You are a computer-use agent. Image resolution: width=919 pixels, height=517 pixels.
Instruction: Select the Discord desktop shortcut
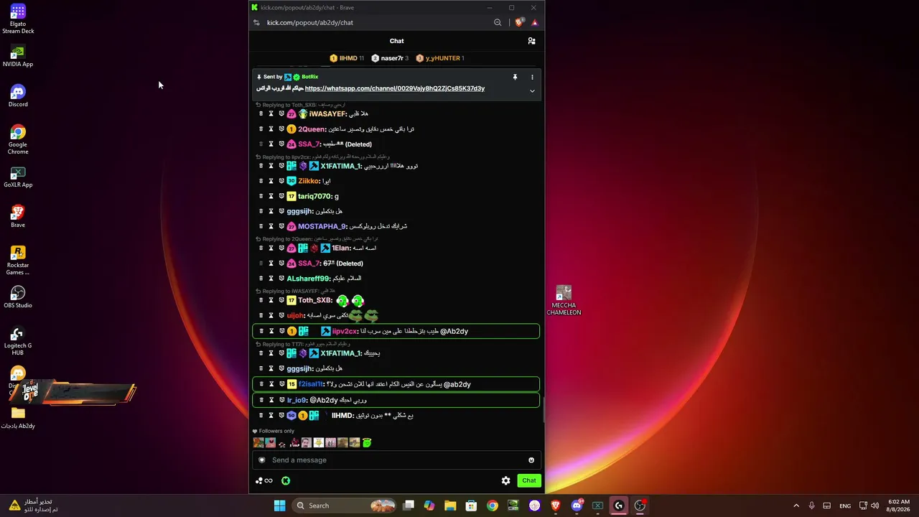click(x=18, y=96)
